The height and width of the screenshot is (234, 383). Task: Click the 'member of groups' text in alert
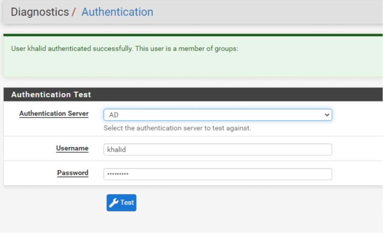pyautogui.click(x=208, y=49)
